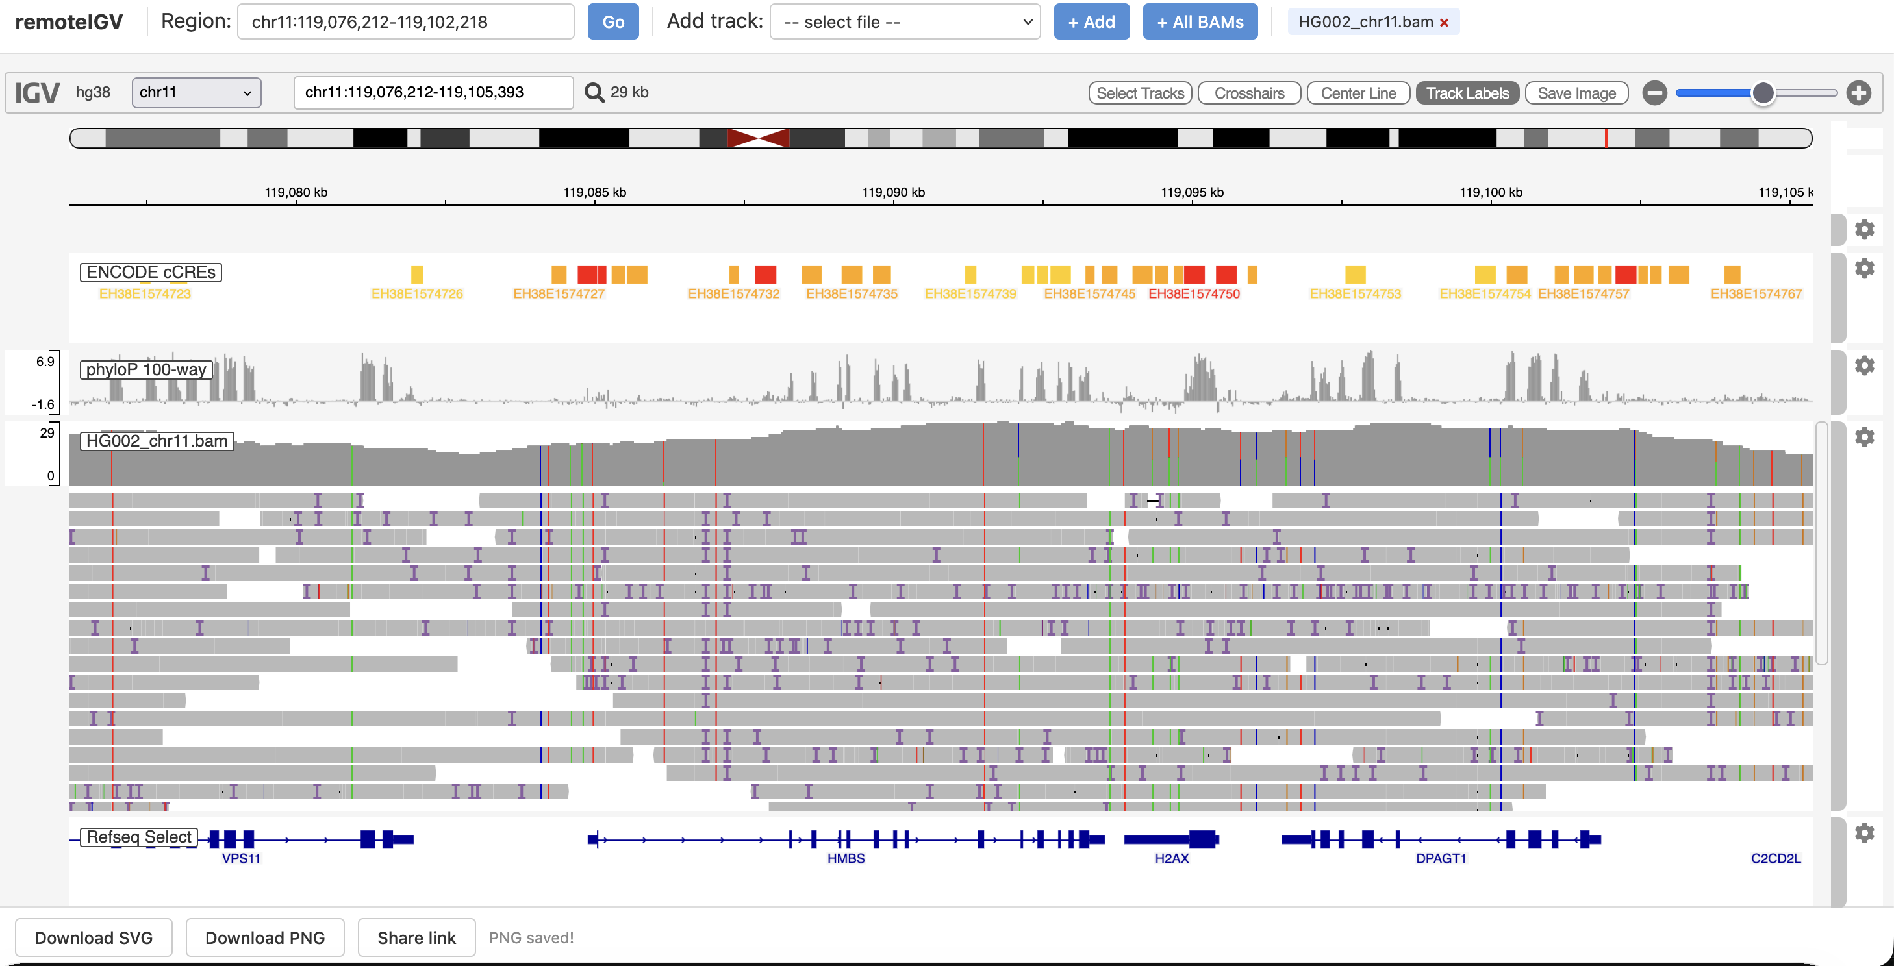
Task: Click the + Add button
Action: pos(1091,22)
